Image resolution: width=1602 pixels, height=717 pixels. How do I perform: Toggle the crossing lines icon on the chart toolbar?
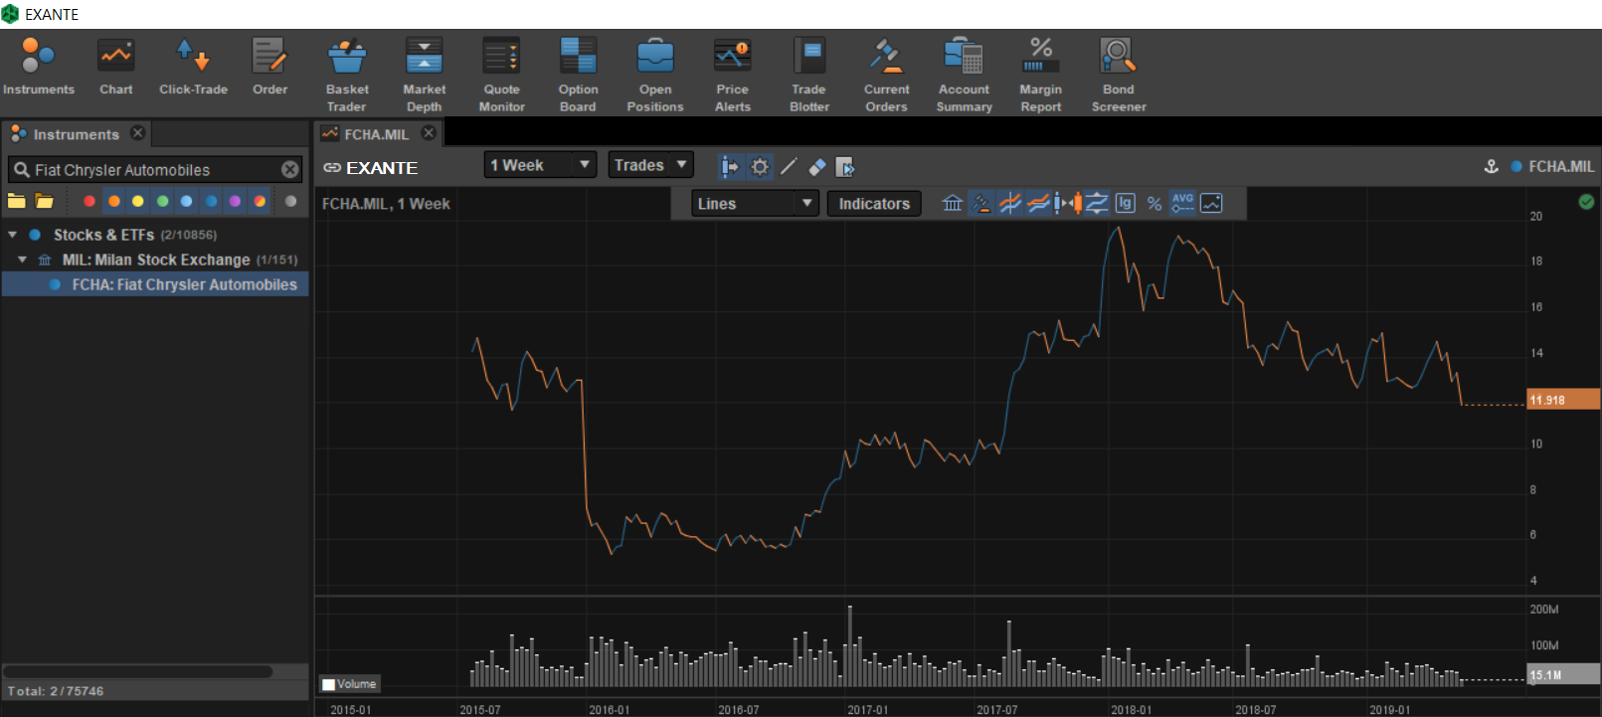click(1010, 203)
